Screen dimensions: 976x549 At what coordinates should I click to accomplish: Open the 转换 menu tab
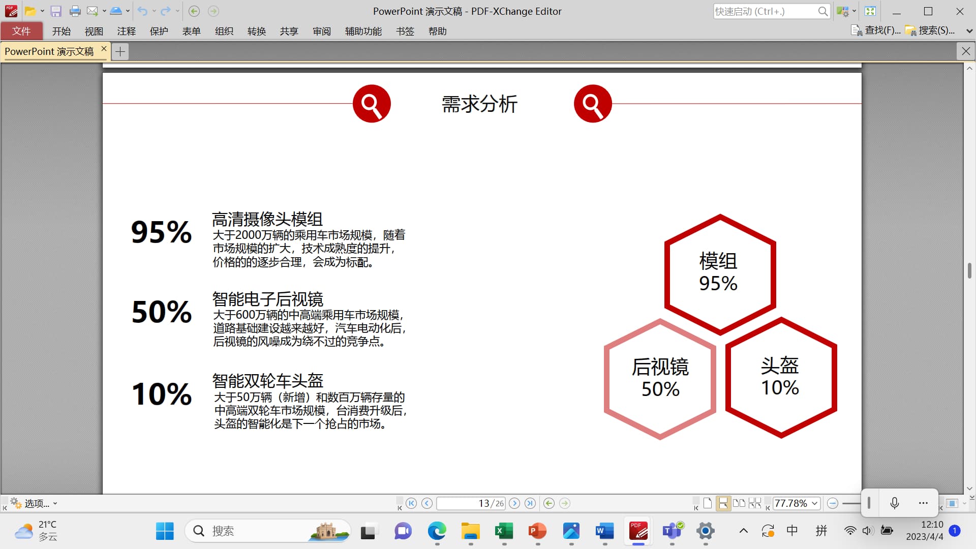(x=256, y=31)
